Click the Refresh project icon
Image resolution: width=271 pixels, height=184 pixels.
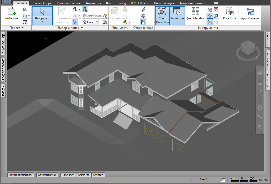pyautogui.click(x=25, y=9)
